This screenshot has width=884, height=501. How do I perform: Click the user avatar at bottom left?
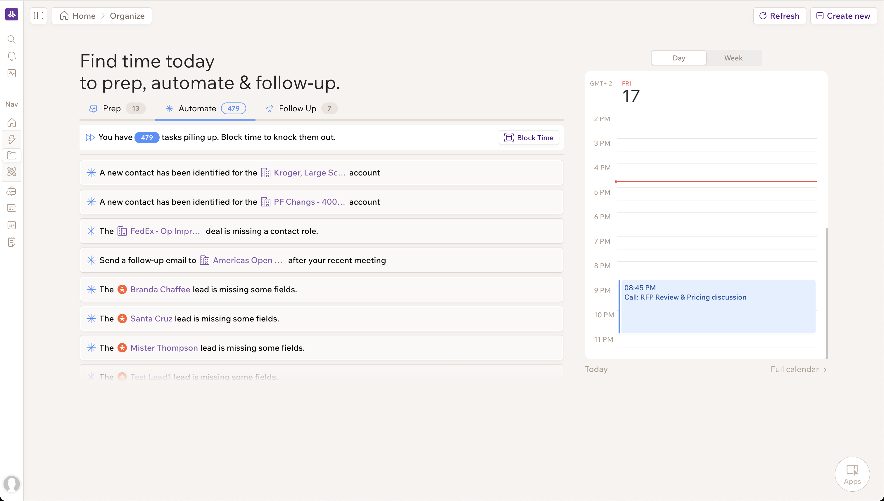click(x=11, y=483)
